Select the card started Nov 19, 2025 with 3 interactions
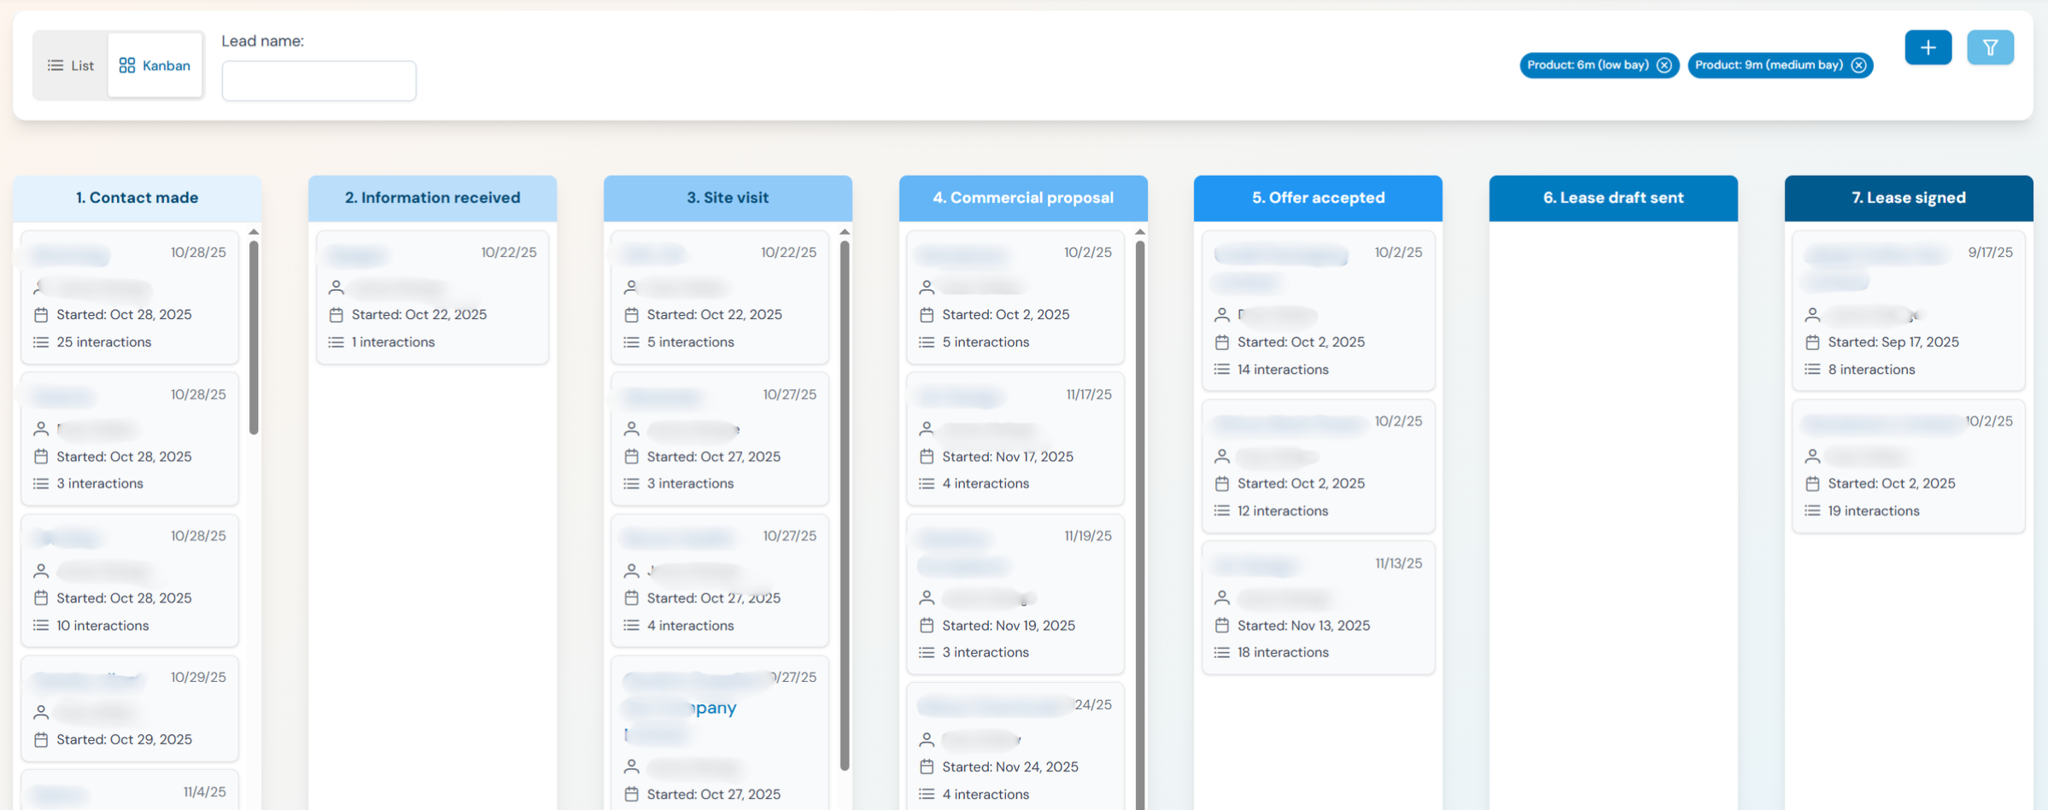Viewport: 2048px width, 810px height. coord(1015,595)
